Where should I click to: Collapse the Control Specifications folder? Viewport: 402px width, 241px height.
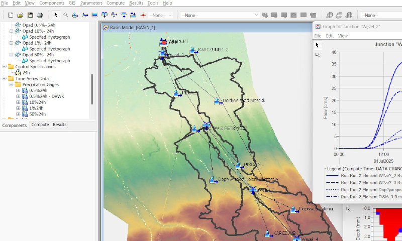coord(5,66)
